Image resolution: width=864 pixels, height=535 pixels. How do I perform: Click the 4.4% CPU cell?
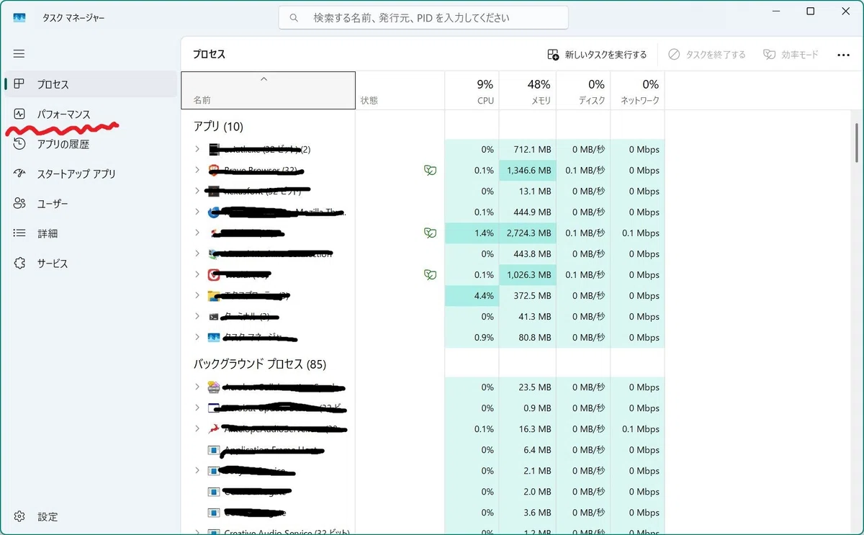tap(472, 296)
